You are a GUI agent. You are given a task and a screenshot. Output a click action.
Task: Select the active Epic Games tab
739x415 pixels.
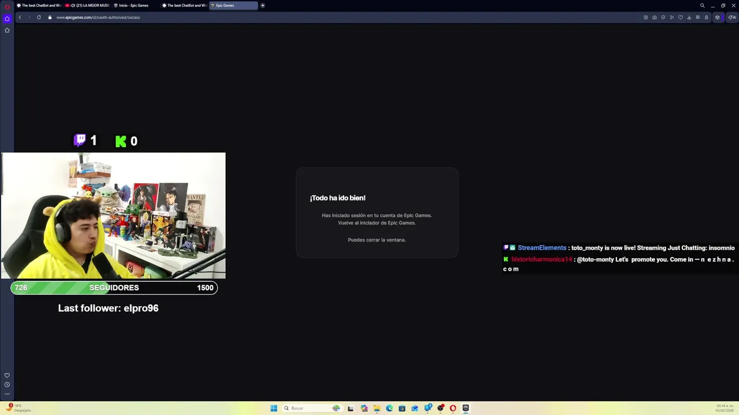(x=233, y=5)
